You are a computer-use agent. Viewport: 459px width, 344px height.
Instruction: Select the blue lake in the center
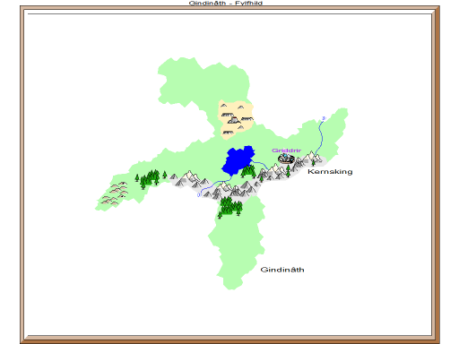pyautogui.click(x=238, y=160)
